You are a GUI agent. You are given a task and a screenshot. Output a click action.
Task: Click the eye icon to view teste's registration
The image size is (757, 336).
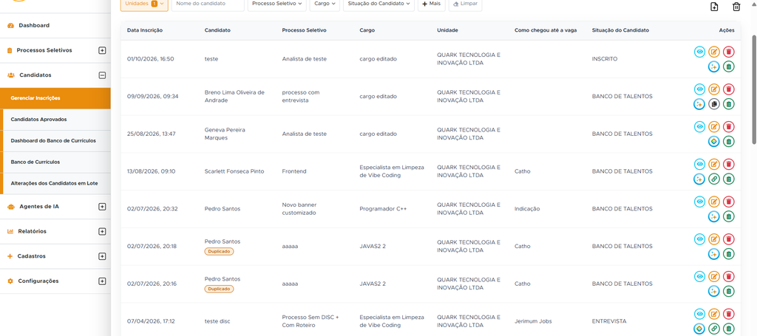699,52
